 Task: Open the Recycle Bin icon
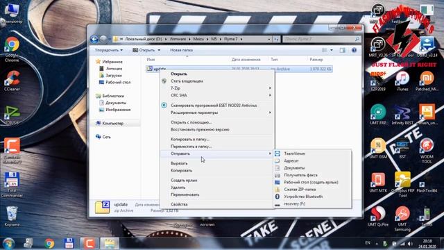[12, 216]
